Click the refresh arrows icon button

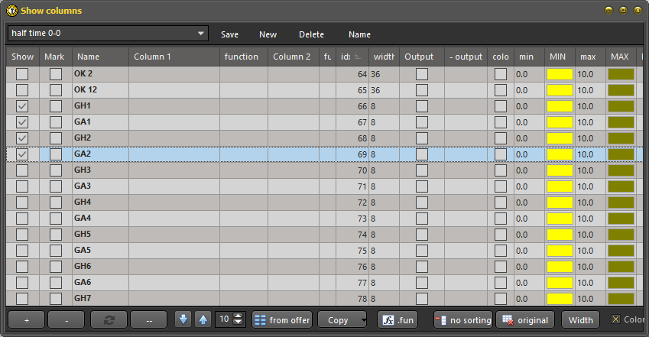coord(109,319)
